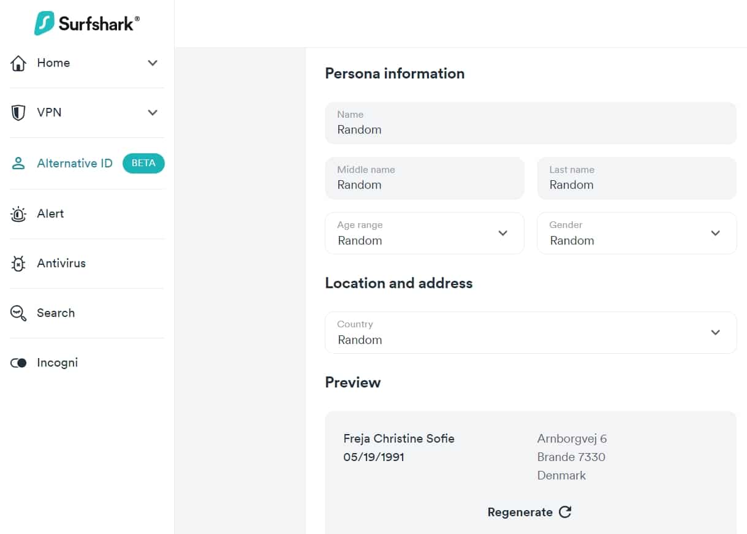Screen dimensions: 747x534
Task: Click the Incogni toggle-shaped icon
Action: pos(18,363)
